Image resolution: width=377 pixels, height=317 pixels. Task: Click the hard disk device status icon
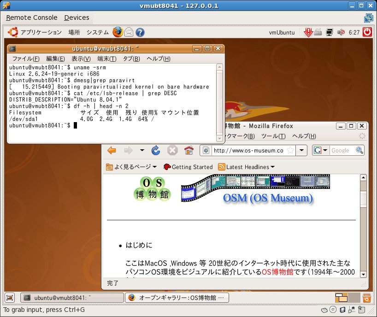324,310
